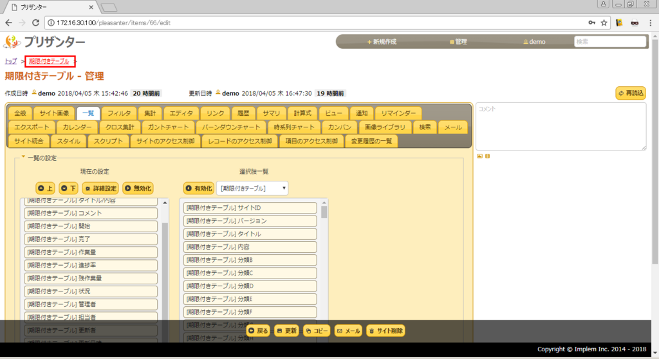Image resolution: width=659 pixels, height=359 pixels.
Task: Open the カンバン tab
Action: click(x=340, y=127)
